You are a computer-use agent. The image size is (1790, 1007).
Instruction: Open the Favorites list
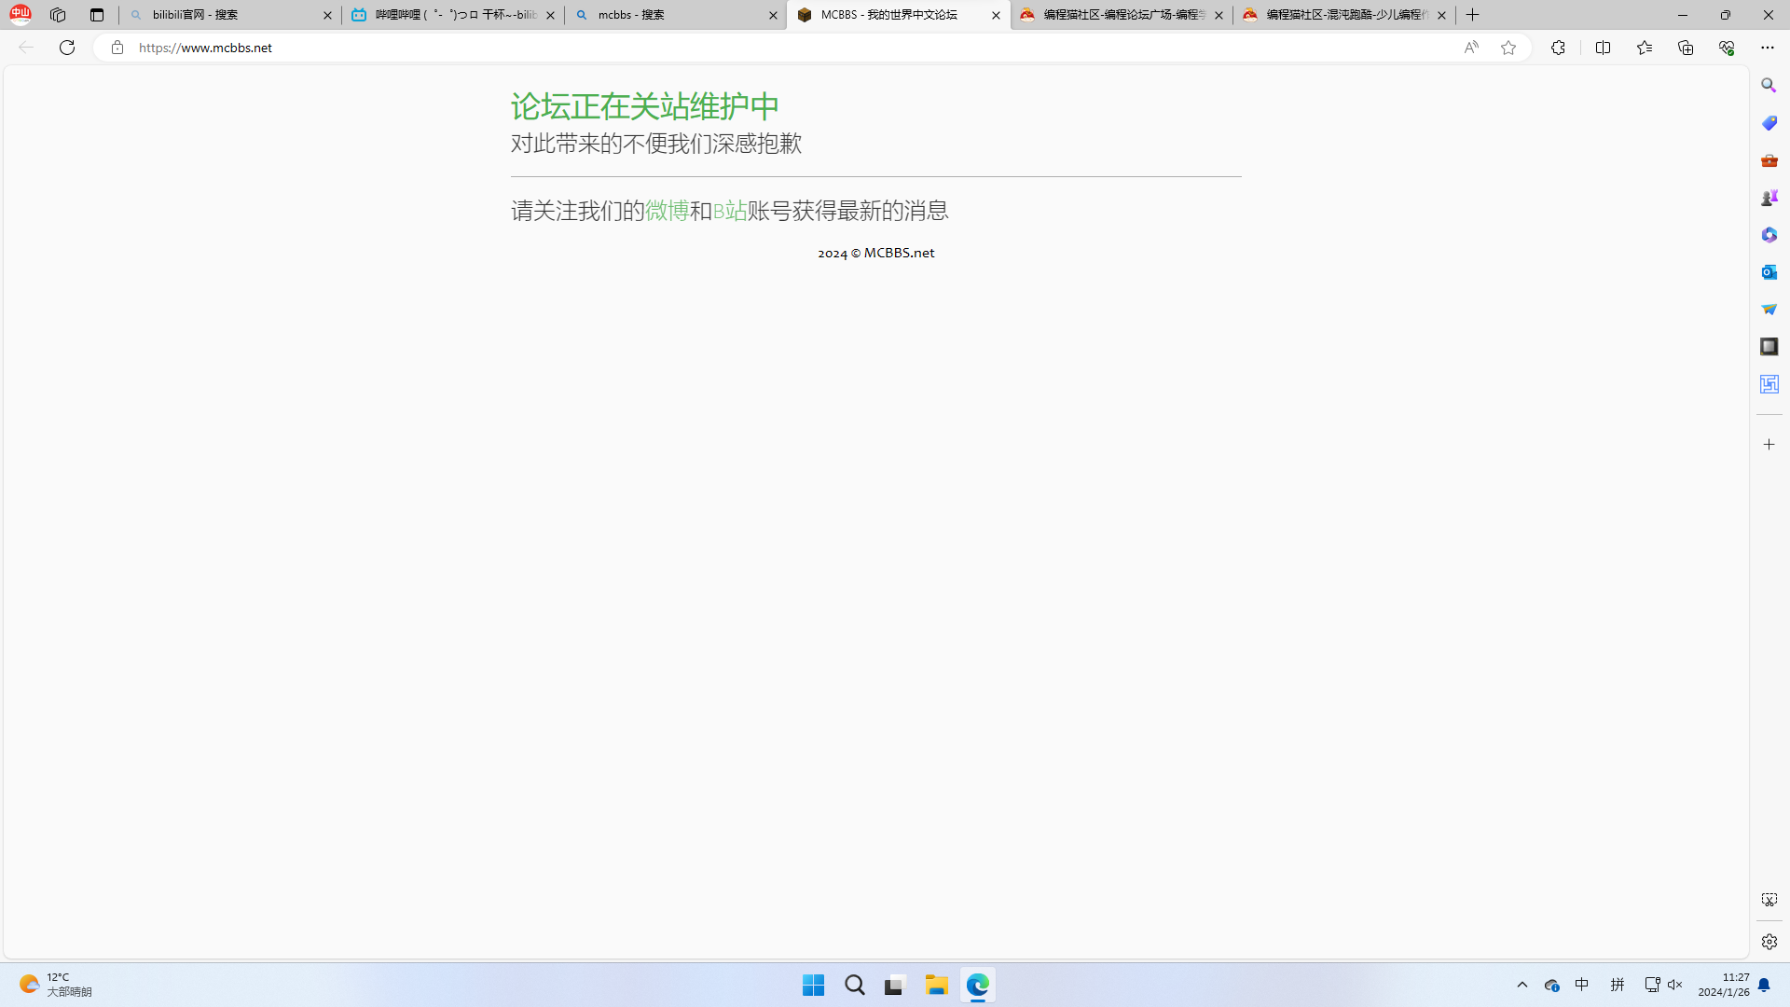[x=1645, y=48]
